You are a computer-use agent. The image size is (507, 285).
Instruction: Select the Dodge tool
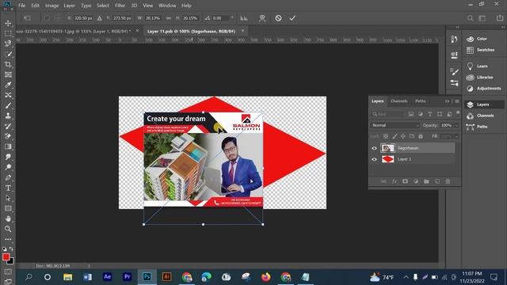(8, 167)
